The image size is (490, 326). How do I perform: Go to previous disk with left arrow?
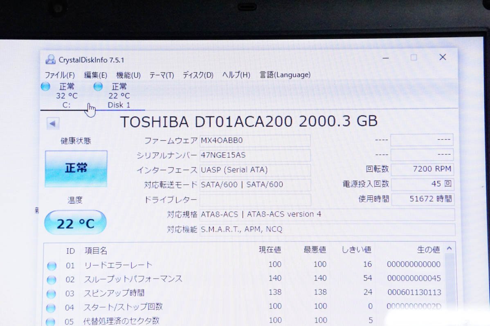click(52, 124)
